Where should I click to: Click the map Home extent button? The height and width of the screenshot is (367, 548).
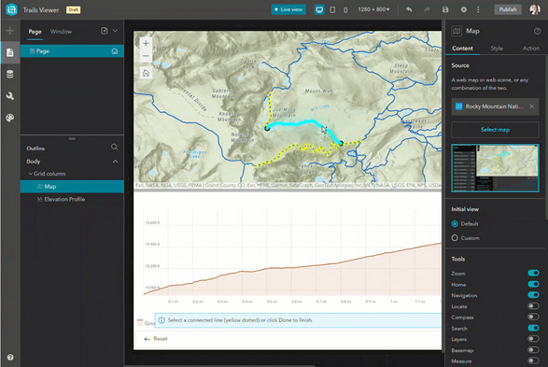(146, 73)
